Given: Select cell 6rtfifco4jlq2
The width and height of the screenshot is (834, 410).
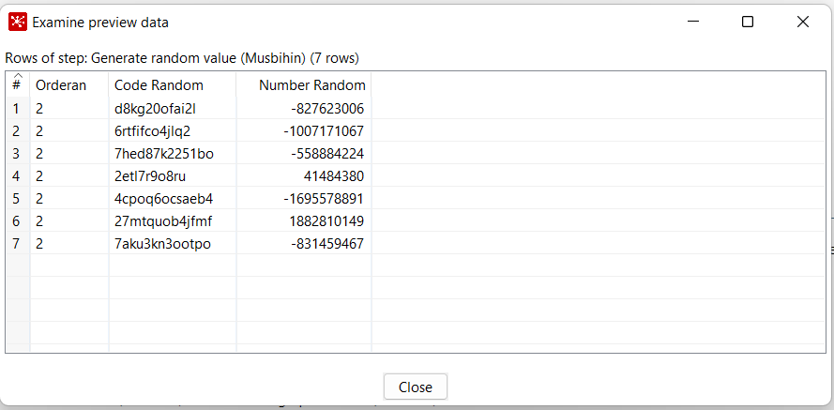Looking at the screenshot, I should [173, 130].
